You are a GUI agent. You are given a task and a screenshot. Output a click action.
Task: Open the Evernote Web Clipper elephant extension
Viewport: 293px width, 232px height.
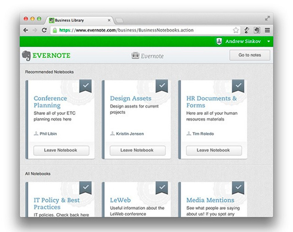point(257,30)
